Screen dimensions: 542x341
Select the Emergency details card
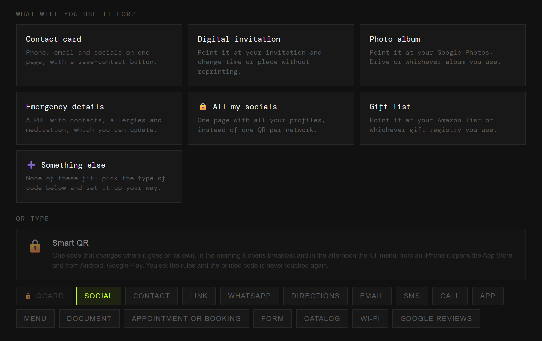(x=99, y=118)
